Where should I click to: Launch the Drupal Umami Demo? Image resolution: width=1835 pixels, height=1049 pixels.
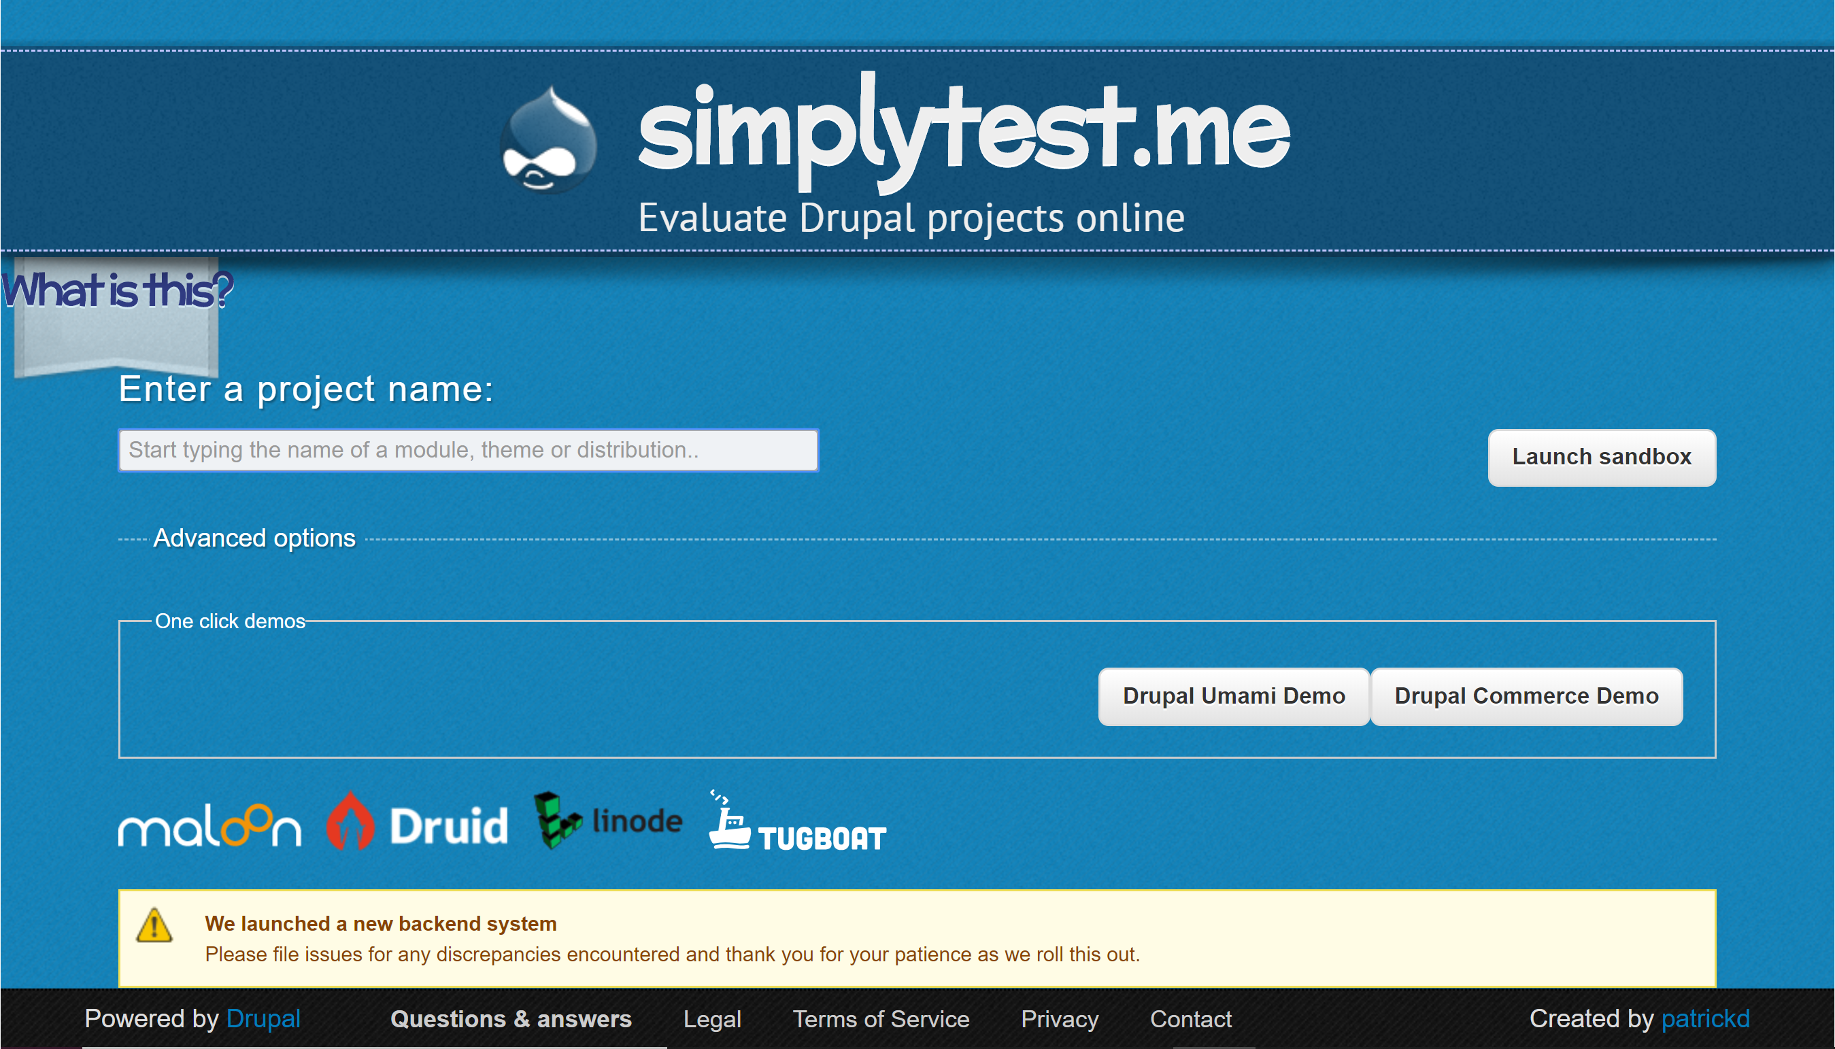coord(1233,696)
